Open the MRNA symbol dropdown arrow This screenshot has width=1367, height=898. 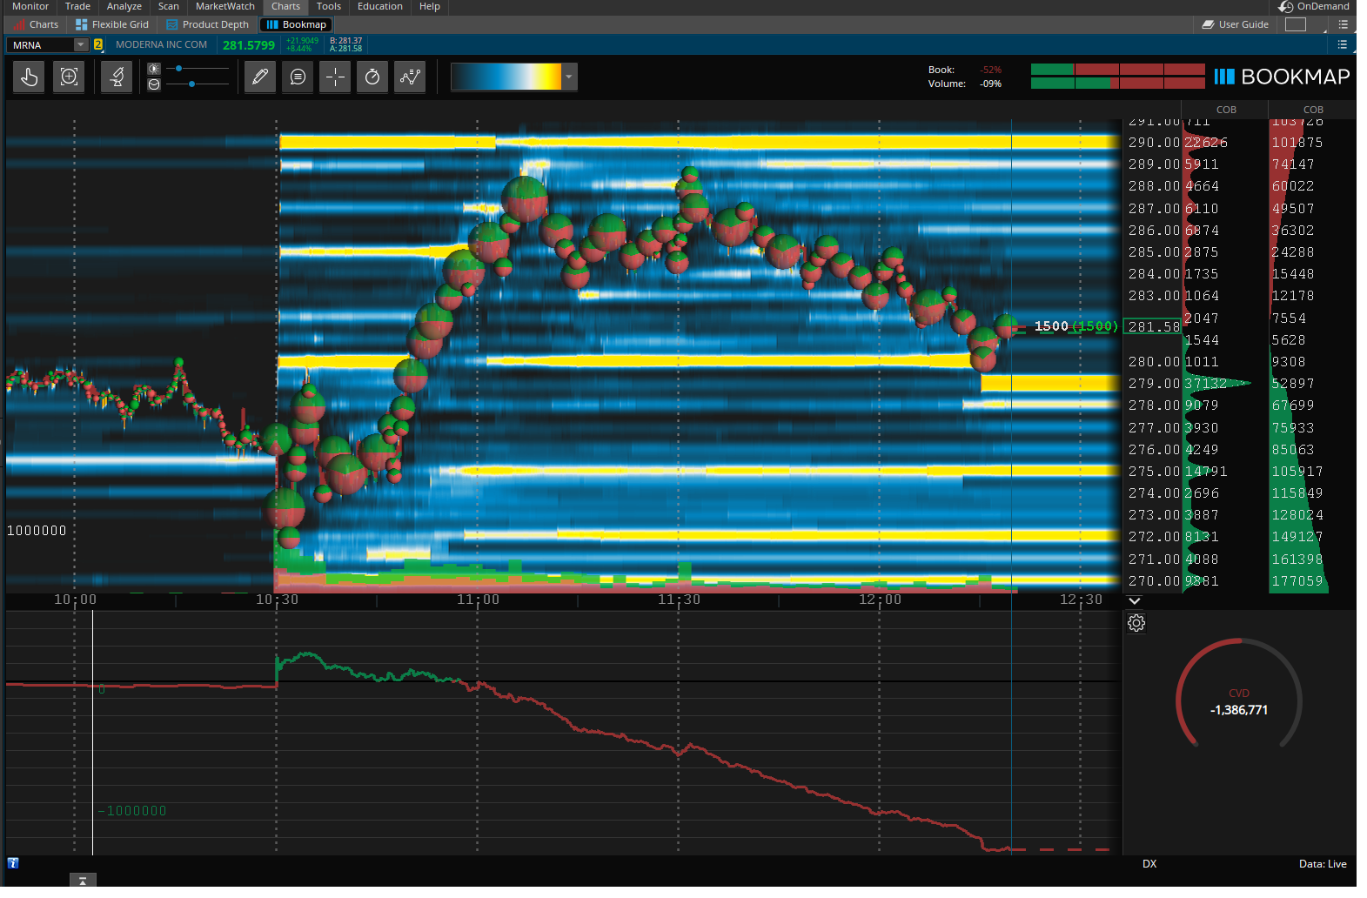[81, 44]
